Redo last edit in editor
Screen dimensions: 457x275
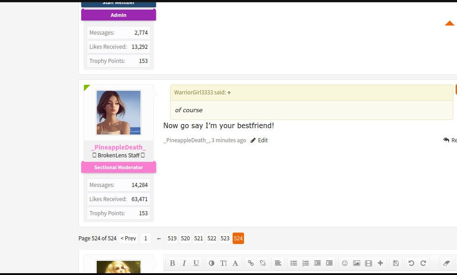[423, 263]
